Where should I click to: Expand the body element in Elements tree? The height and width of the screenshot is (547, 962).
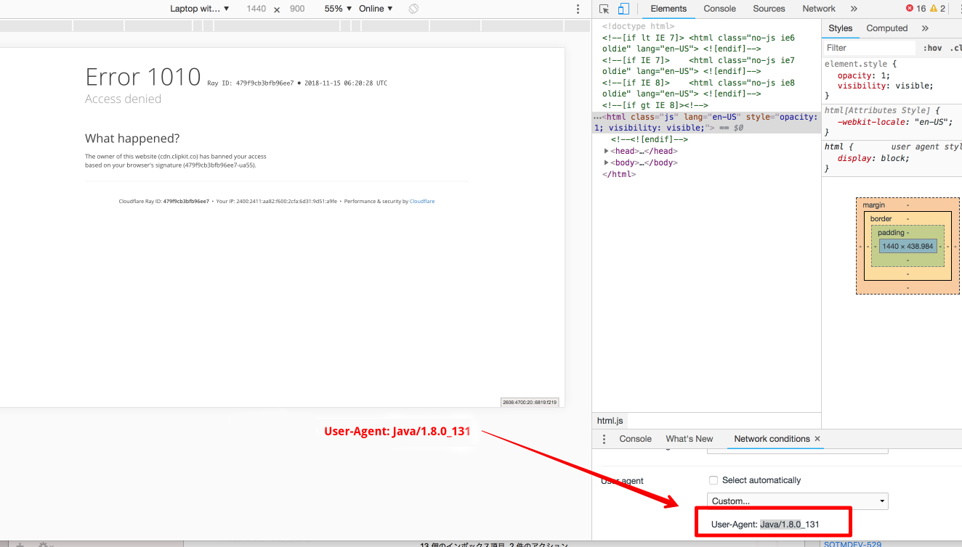(607, 162)
